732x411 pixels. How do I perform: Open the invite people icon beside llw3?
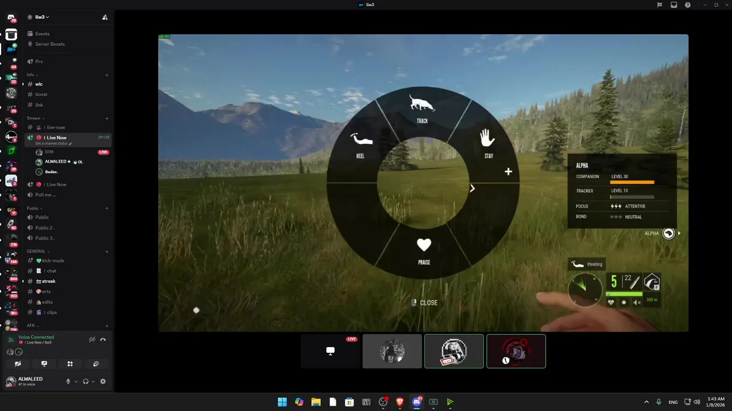click(x=105, y=17)
